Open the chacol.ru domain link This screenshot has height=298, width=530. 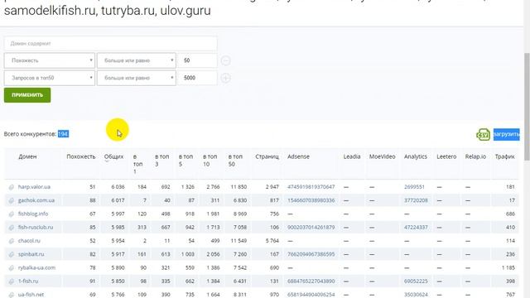(x=29, y=241)
